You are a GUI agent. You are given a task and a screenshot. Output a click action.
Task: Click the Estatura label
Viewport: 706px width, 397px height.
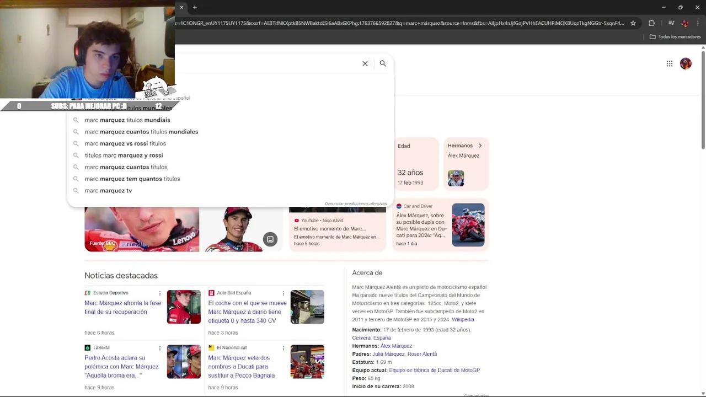(363, 362)
